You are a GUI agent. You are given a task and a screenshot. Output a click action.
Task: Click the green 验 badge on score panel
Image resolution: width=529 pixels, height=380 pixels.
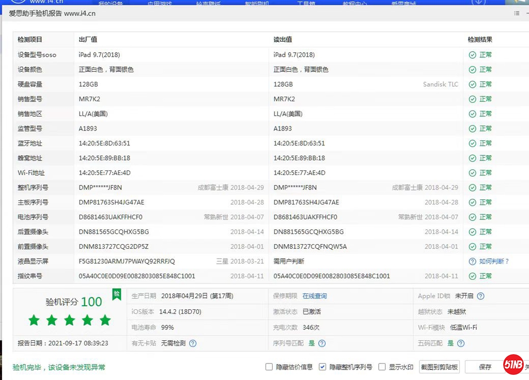(117, 294)
